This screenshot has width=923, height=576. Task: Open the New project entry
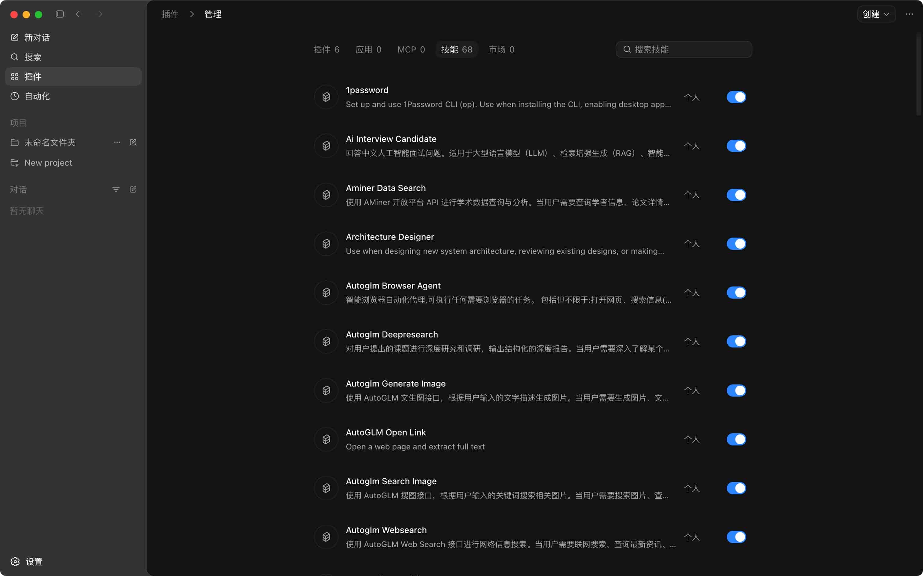[x=73, y=163]
